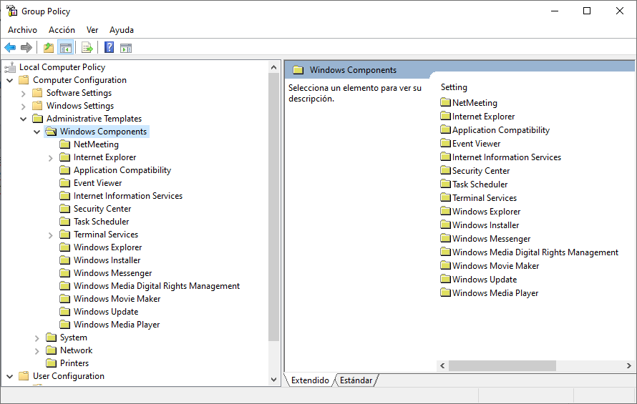The height and width of the screenshot is (404, 637).
Task: Click the Up one level folder icon
Action: 49,48
